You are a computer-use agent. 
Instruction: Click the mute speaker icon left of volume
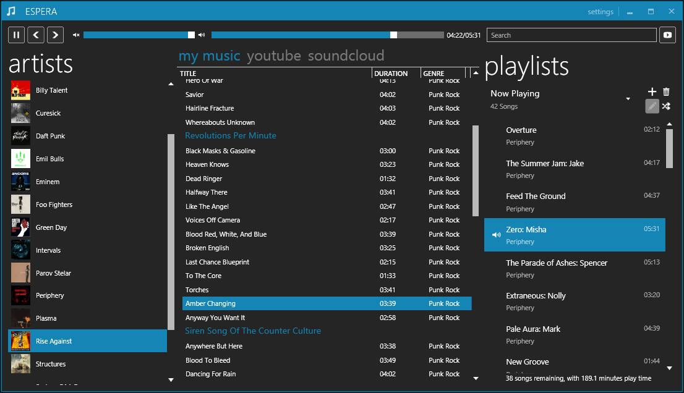click(x=76, y=35)
